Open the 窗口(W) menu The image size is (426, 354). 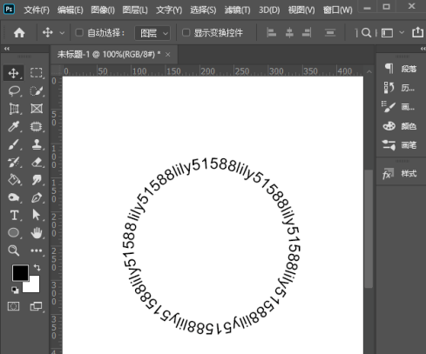click(338, 10)
